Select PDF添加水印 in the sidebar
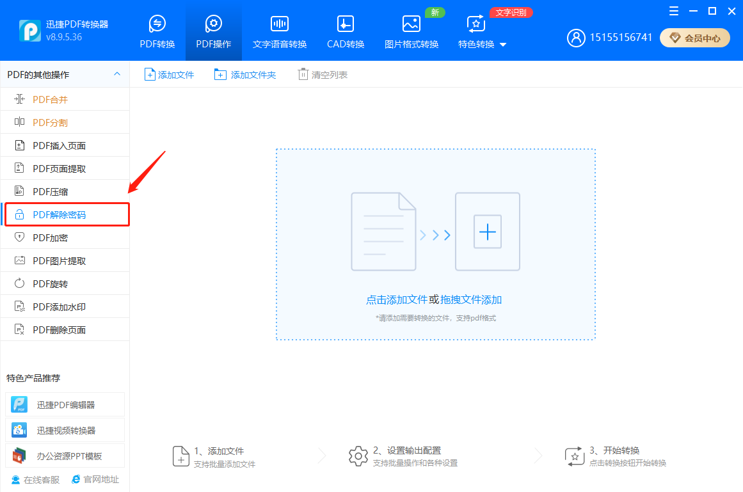This screenshot has width=743, height=492. click(x=65, y=307)
